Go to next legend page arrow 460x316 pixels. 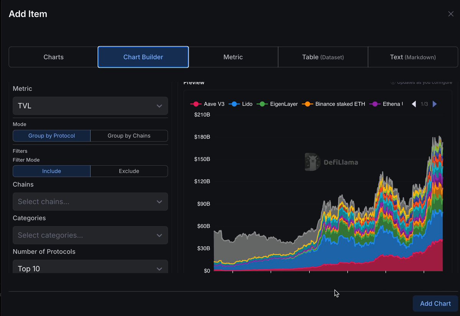[434, 104]
